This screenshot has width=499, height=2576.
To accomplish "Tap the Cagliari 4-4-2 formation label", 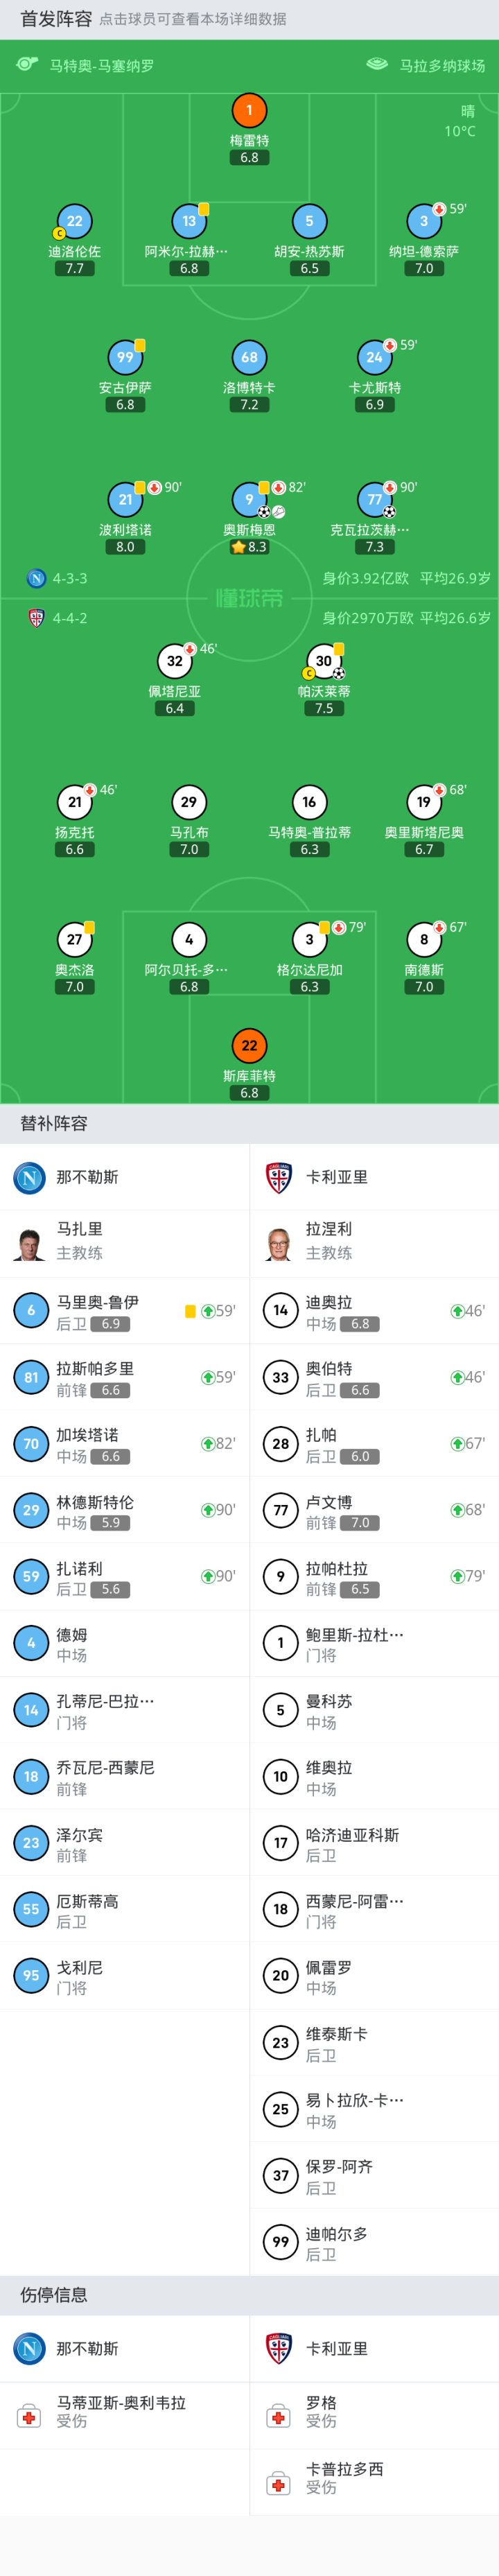I will (70, 618).
